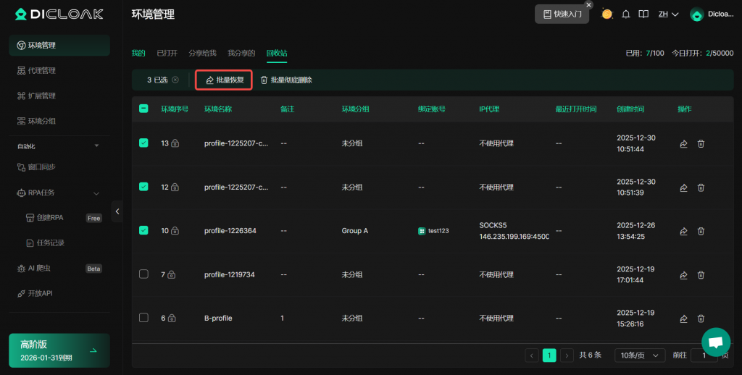
Task: Click the page jump input field
Action: [x=703, y=355]
